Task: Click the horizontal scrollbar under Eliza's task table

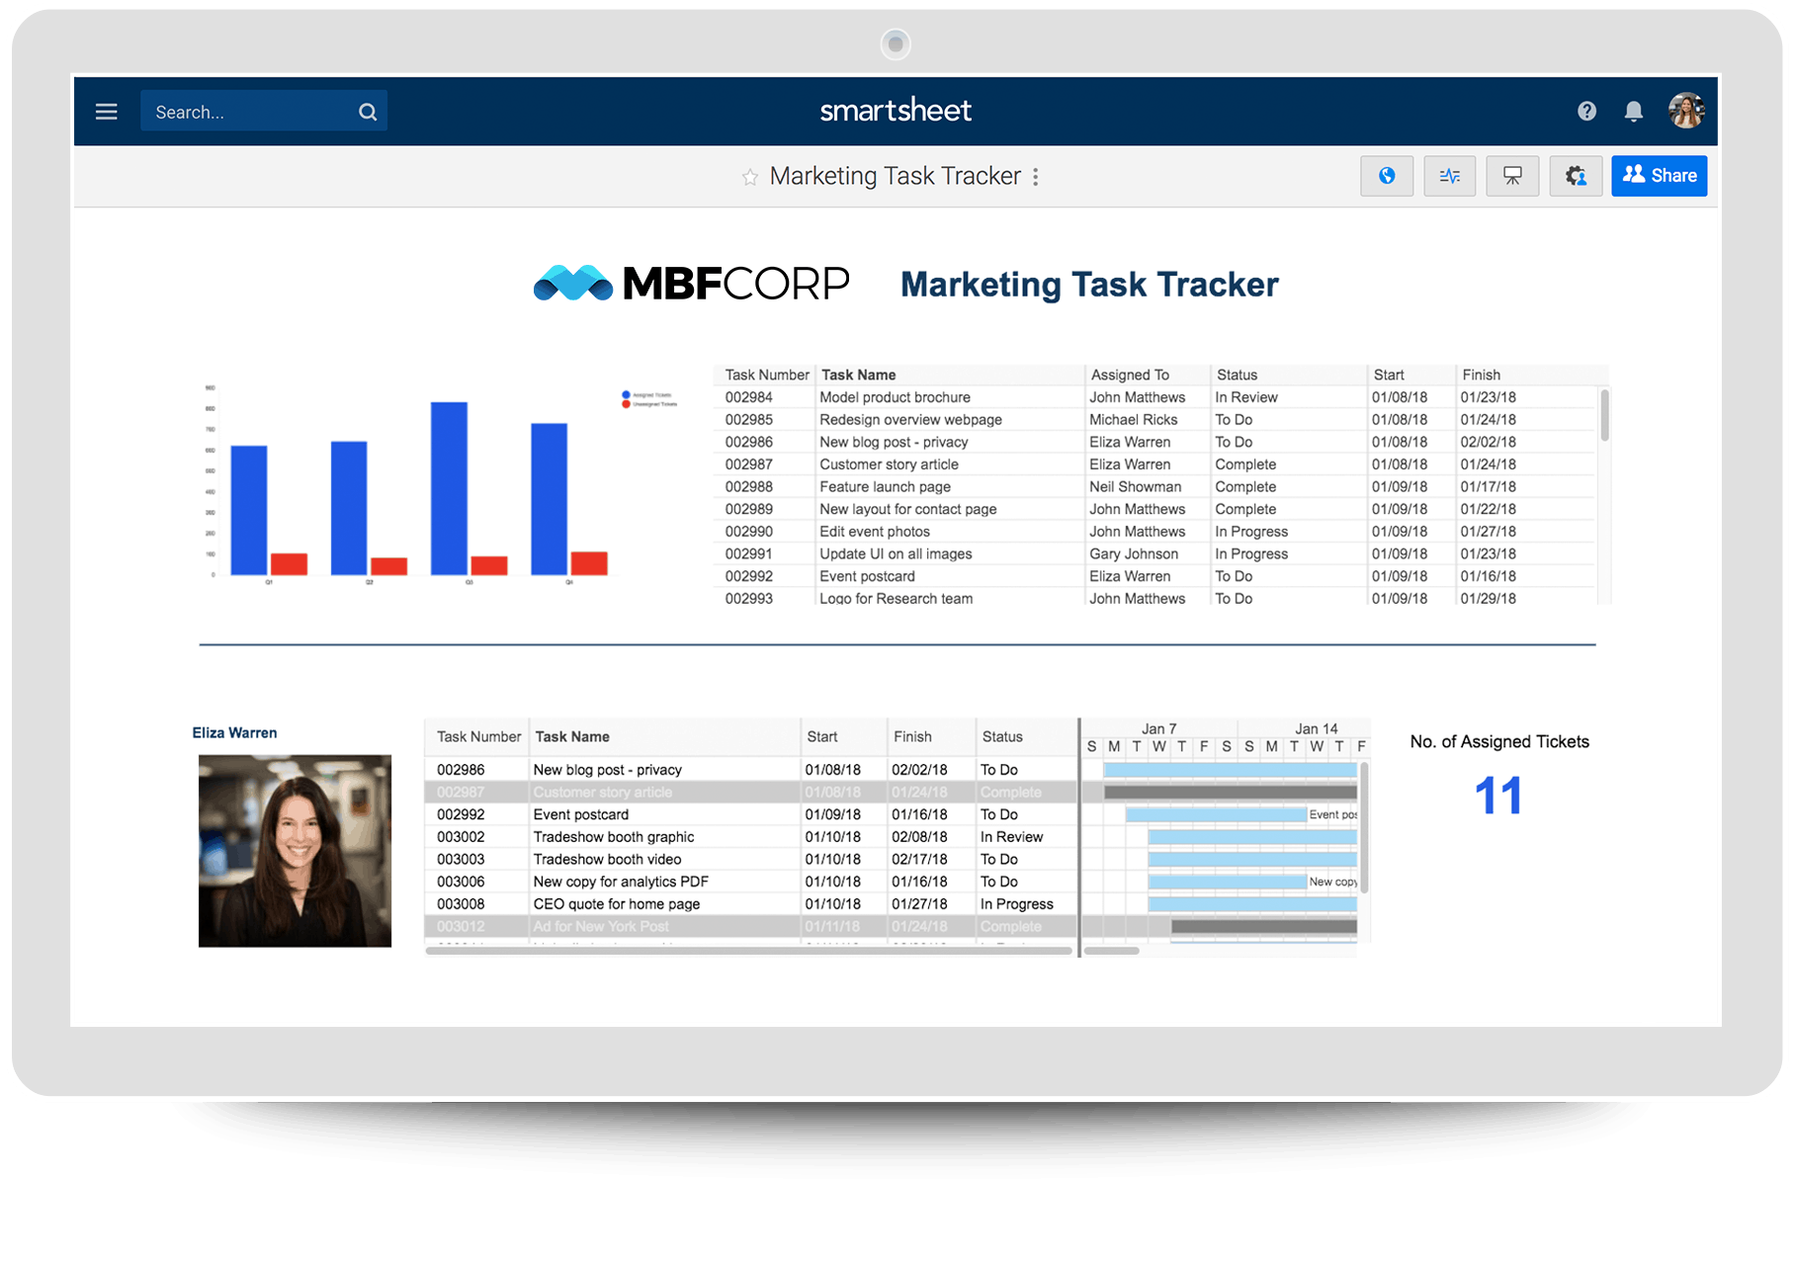Action: pos(748,951)
